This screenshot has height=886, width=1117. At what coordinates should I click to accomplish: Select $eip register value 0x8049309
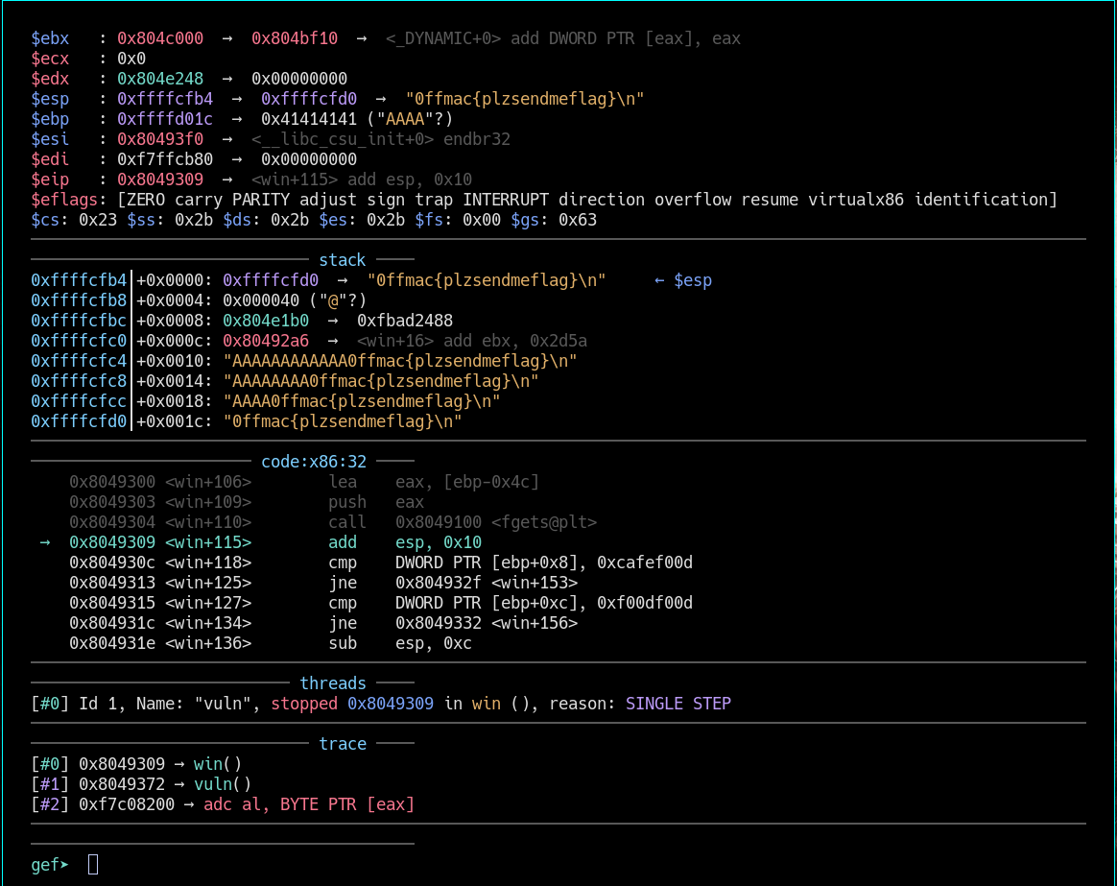click(x=160, y=180)
